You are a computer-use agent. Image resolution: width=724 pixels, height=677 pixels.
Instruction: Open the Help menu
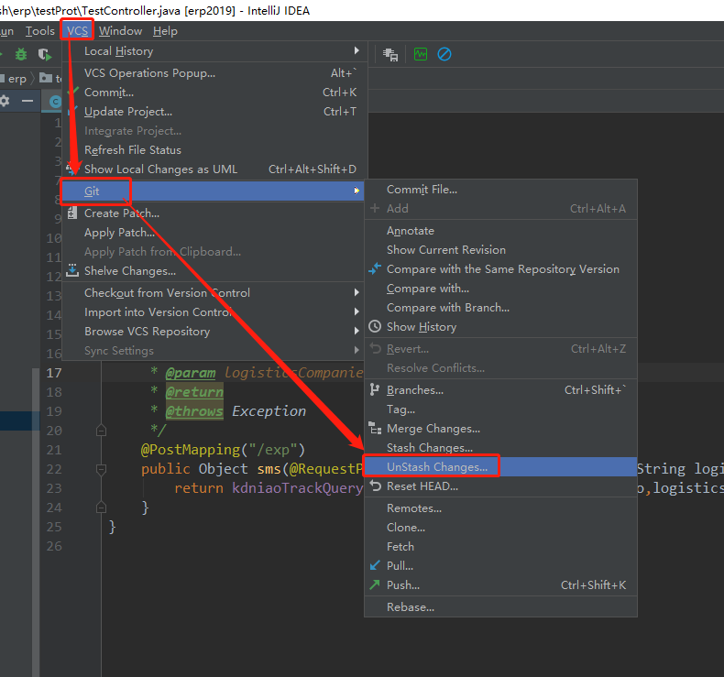[x=165, y=31]
